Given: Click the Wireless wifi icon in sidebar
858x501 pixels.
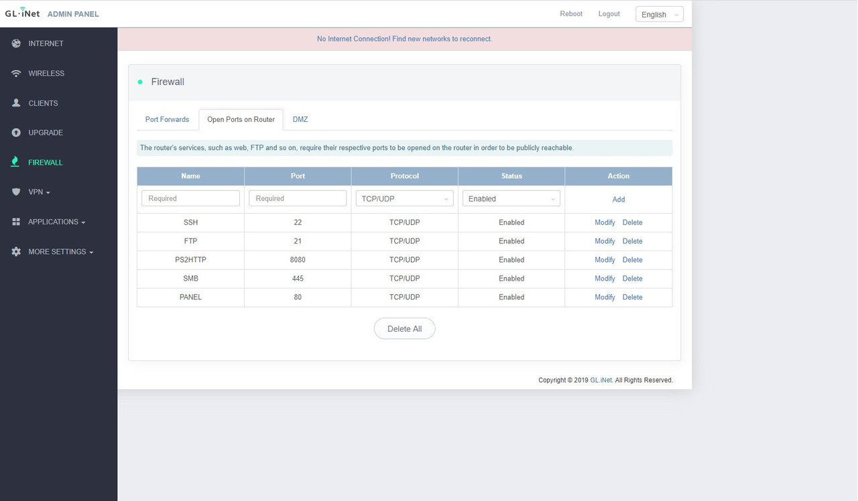Looking at the screenshot, I should coord(16,74).
